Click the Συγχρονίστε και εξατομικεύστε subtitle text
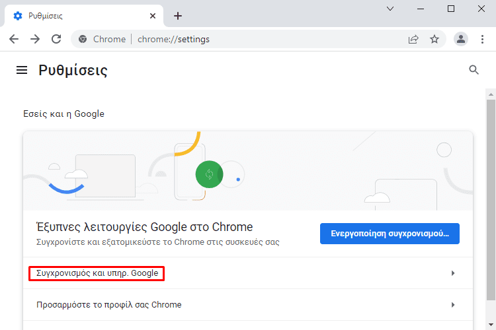496x330 pixels. click(158, 242)
